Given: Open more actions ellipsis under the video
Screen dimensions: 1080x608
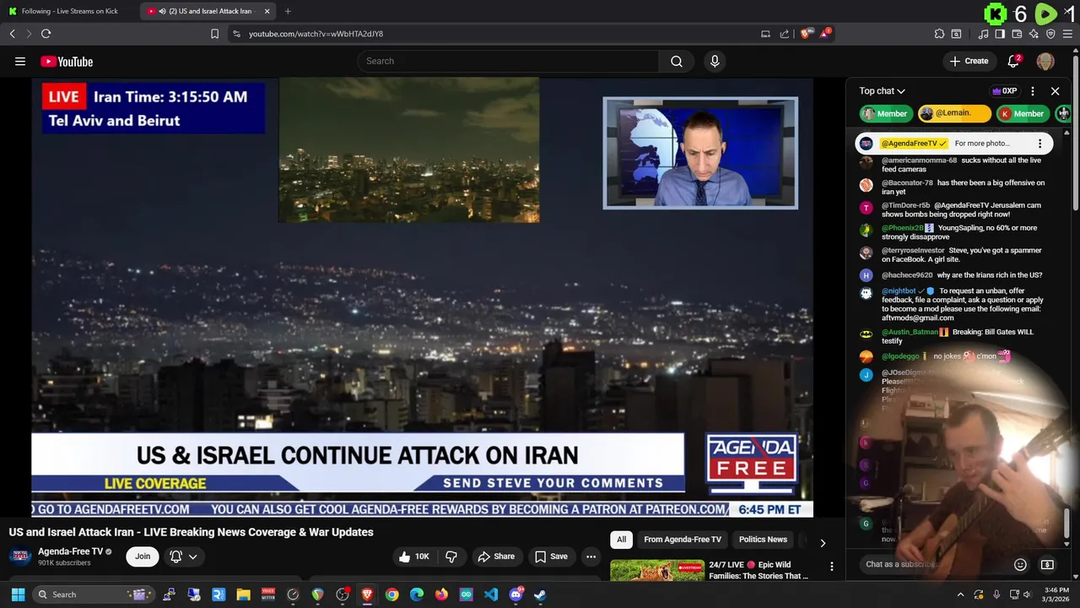Looking at the screenshot, I should [591, 556].
